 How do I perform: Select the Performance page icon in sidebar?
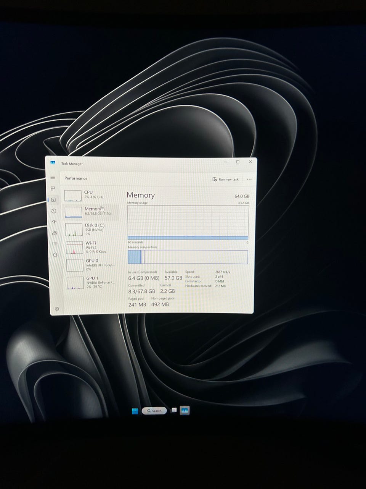click(x=53, y=200)
